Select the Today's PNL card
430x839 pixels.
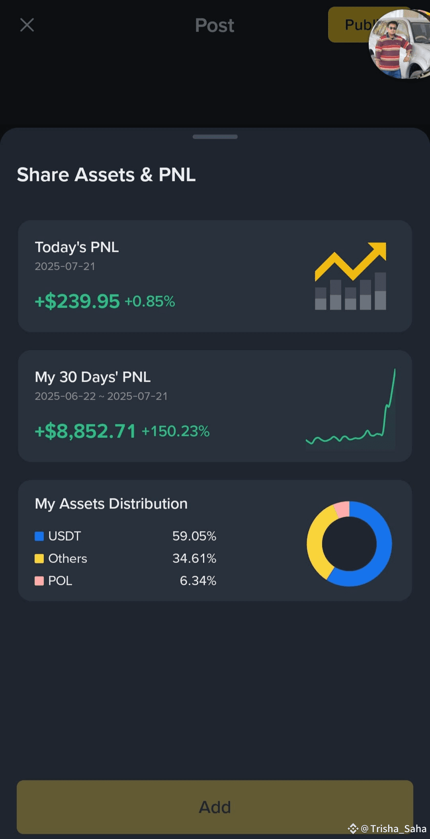click(x=215, y=276)
